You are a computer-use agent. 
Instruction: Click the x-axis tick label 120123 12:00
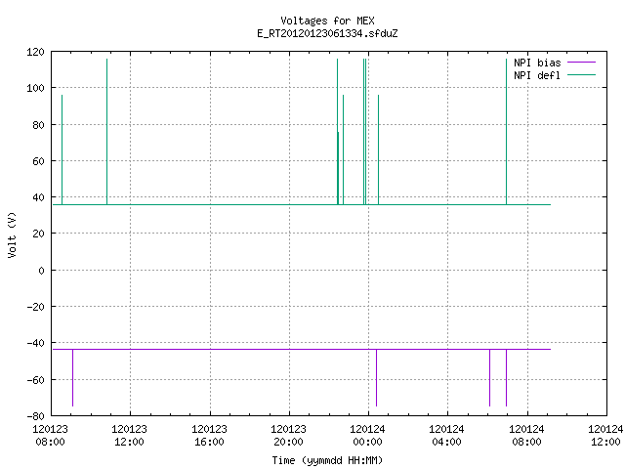tap(129, 436)
